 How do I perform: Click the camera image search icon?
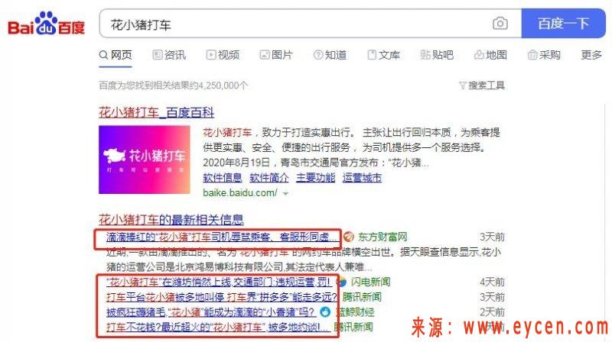pyautogui.click(x=500, y=24)
